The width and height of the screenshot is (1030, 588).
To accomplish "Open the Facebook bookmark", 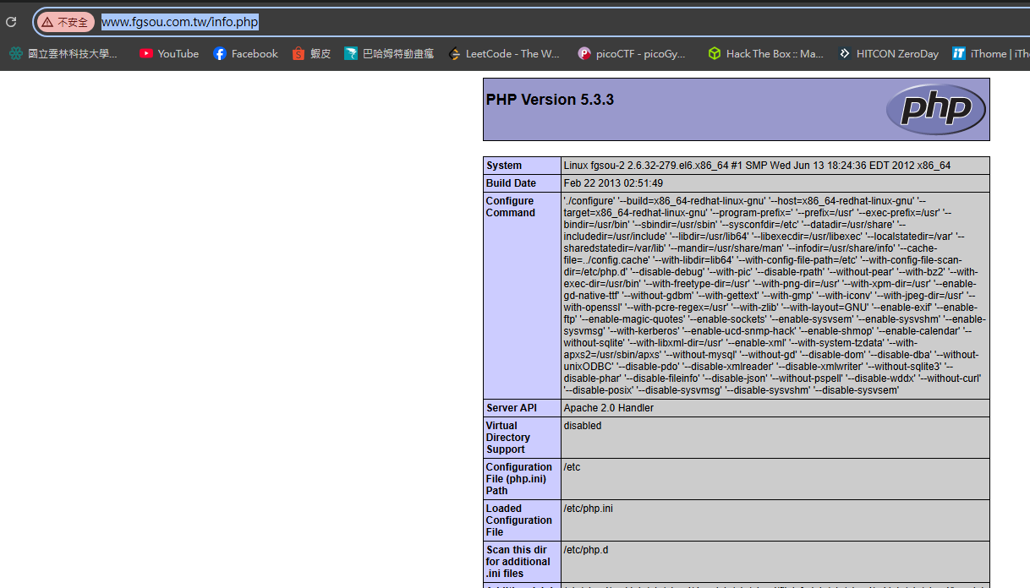I will 245,53.
